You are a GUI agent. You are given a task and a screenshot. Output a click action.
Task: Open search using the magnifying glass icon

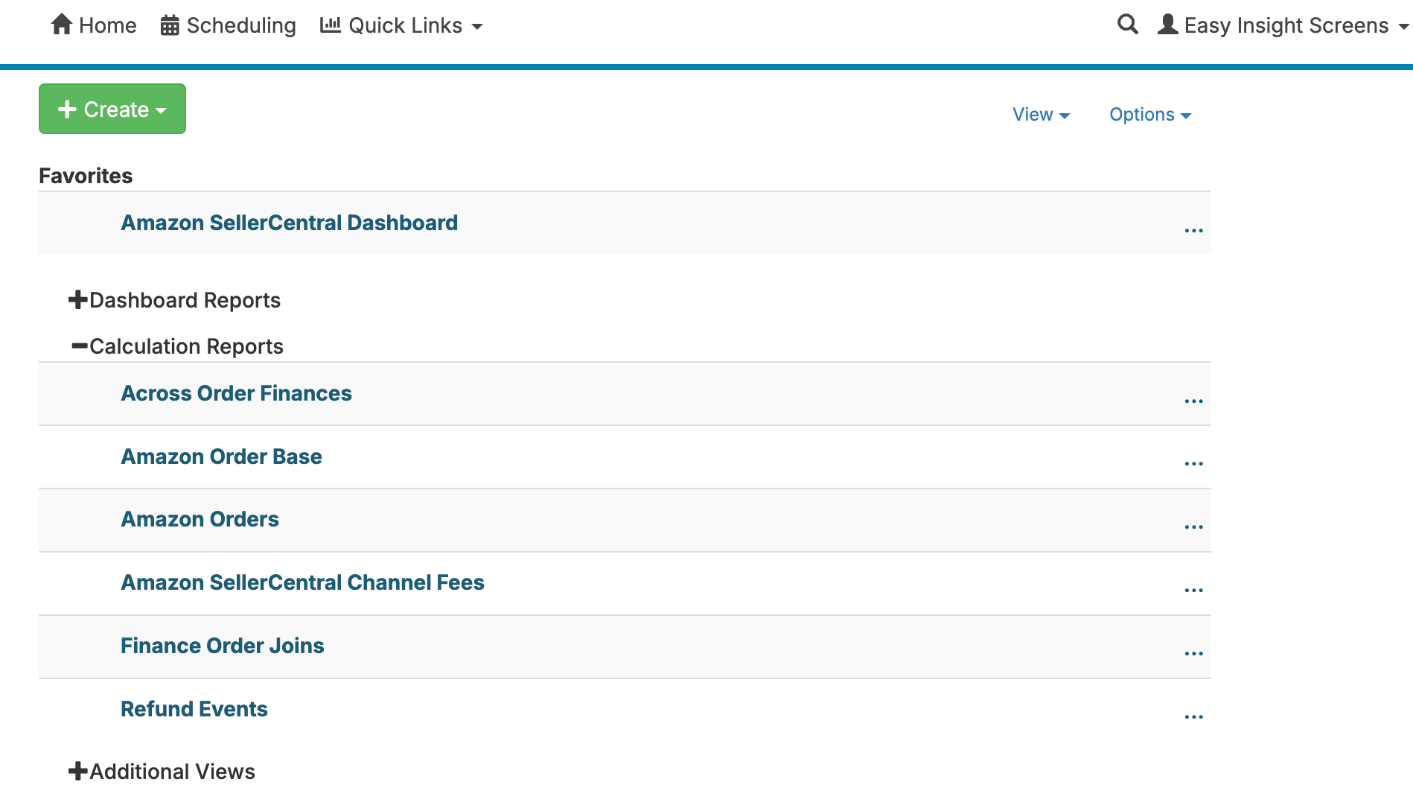tap(1126, 24)
